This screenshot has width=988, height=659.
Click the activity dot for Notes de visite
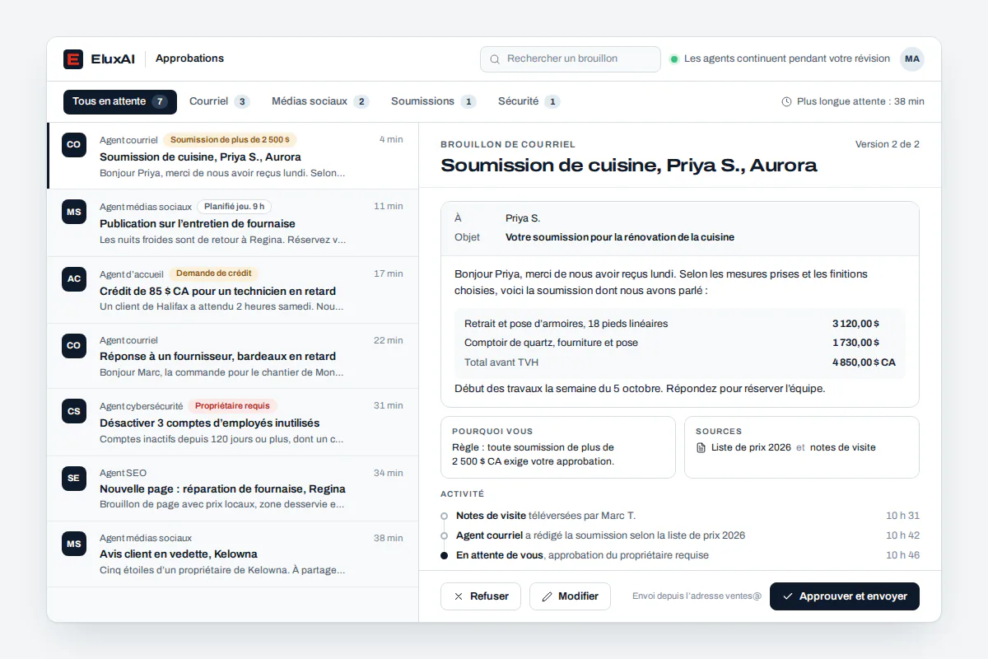pos(445,516)
